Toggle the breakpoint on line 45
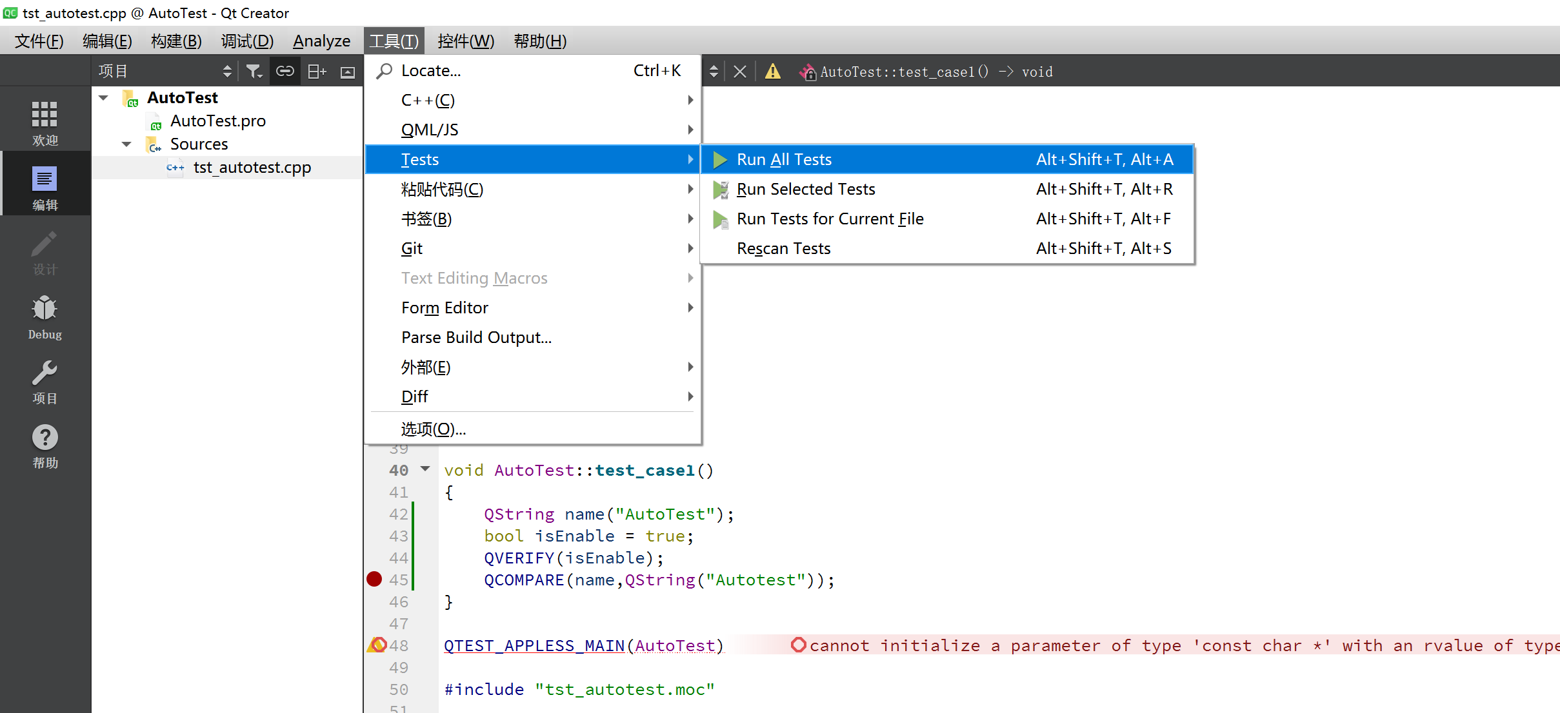 point(374,580)
